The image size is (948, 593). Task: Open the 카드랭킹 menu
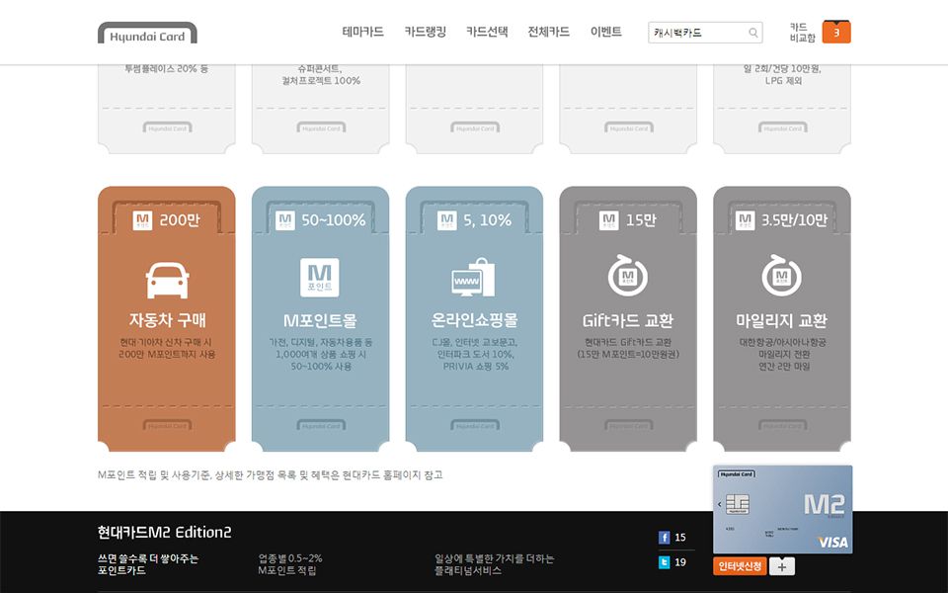pos(425,32)
